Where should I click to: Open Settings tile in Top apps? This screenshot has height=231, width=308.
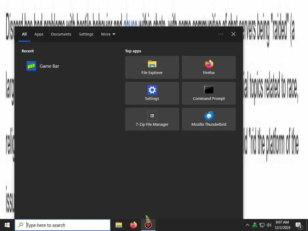point(152,93)
